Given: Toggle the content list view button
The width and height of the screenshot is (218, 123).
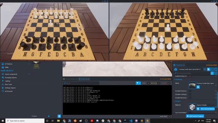Looking at the screenshot, I should tap(59, 116).
